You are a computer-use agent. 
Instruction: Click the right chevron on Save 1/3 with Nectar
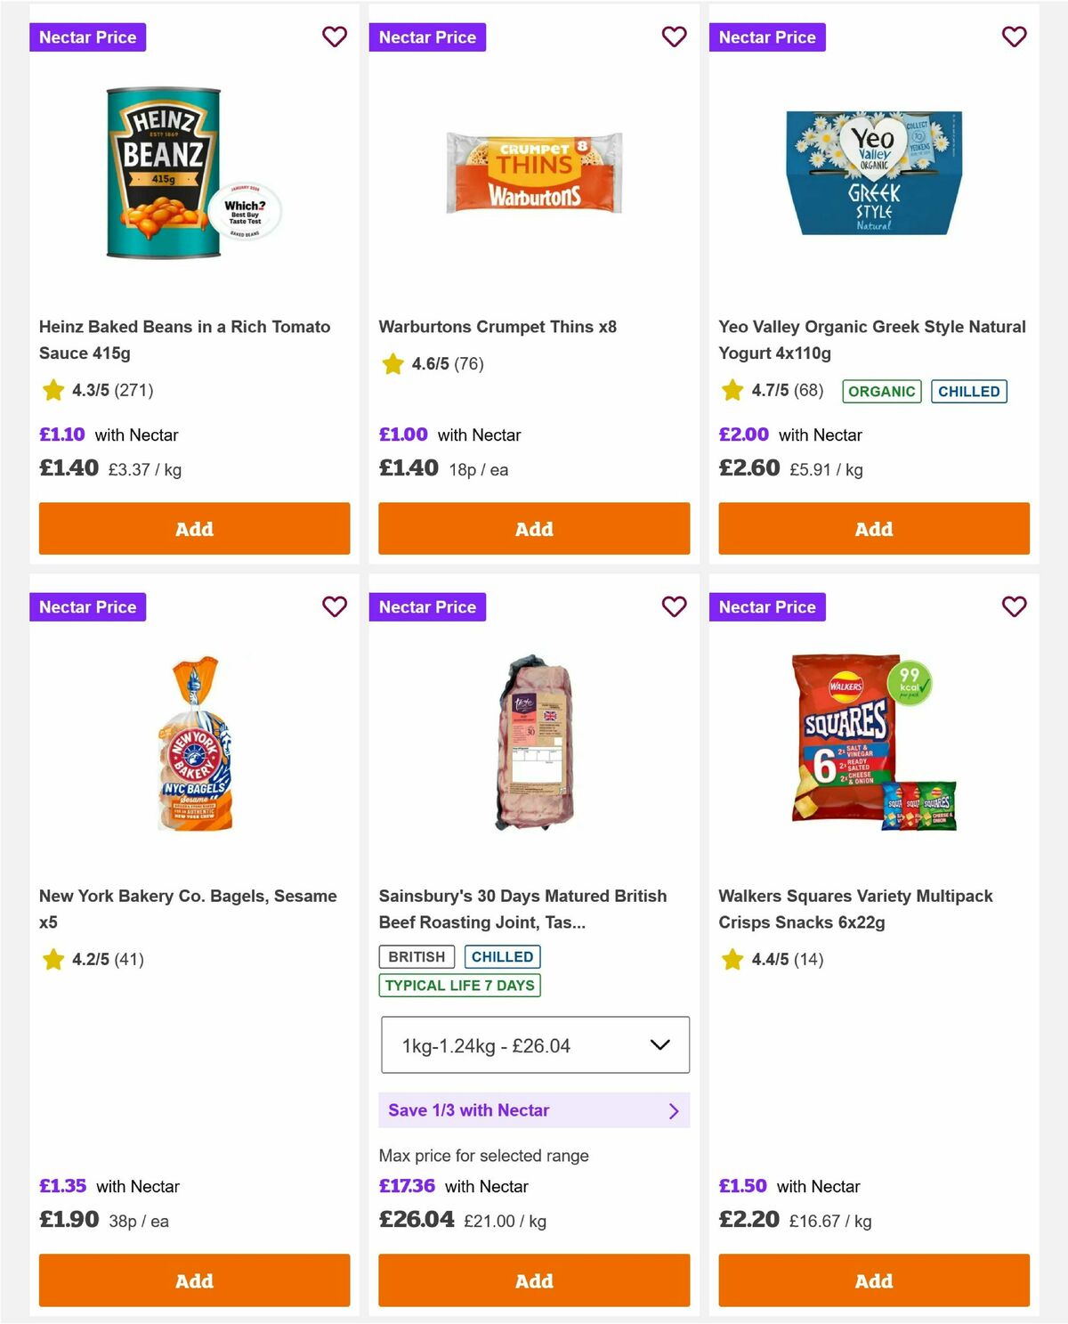point(674,1110)
